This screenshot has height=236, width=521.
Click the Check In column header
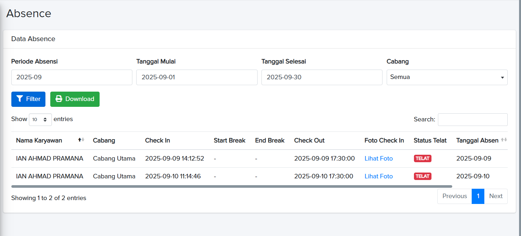point(157,140)
